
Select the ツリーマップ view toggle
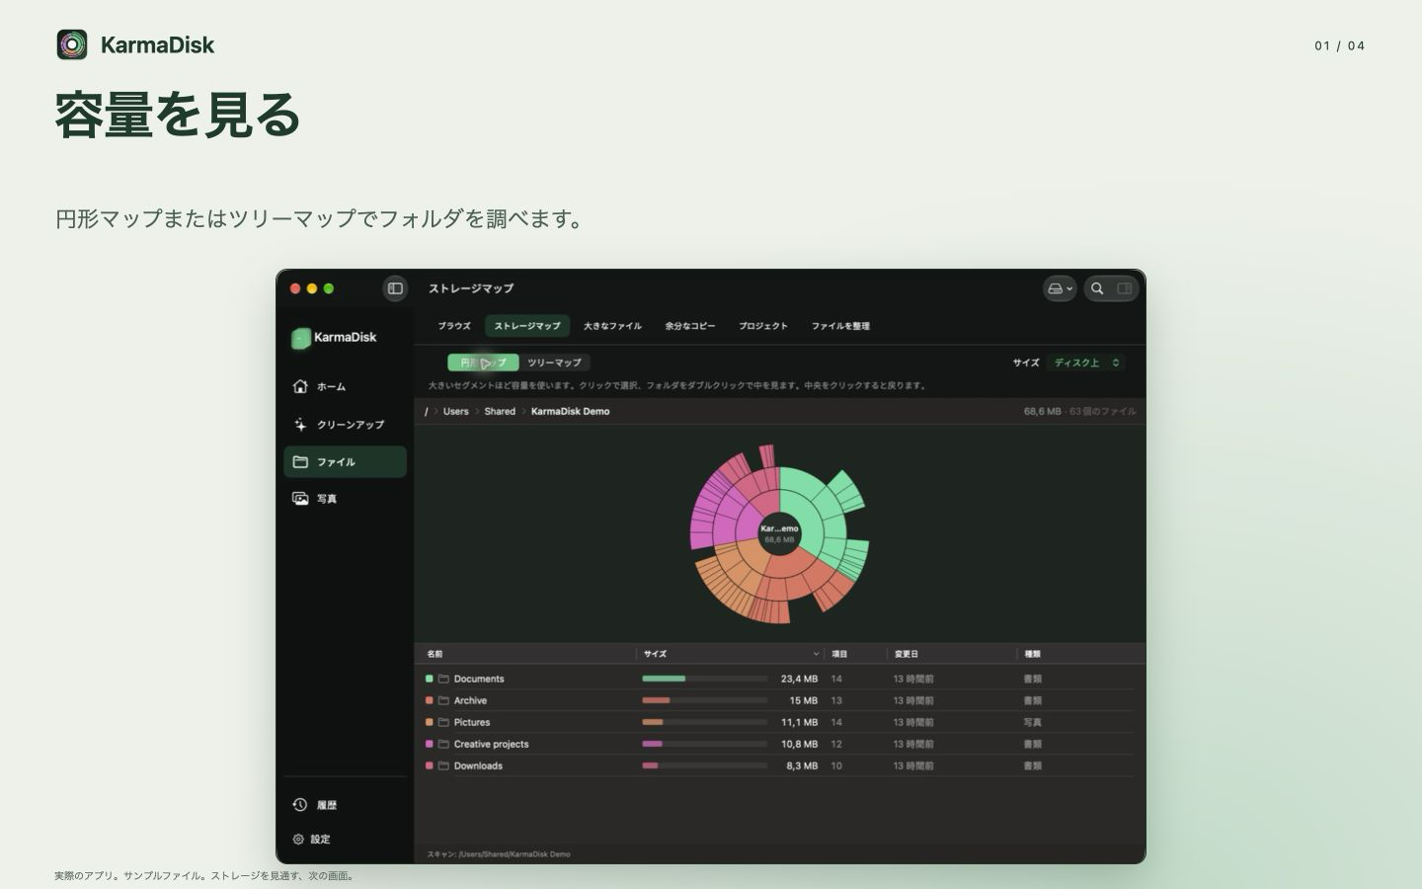554,363
